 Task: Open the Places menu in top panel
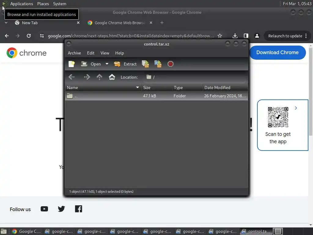[x=43, y=4]
